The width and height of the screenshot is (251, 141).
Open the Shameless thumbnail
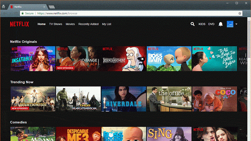point(33,99)
